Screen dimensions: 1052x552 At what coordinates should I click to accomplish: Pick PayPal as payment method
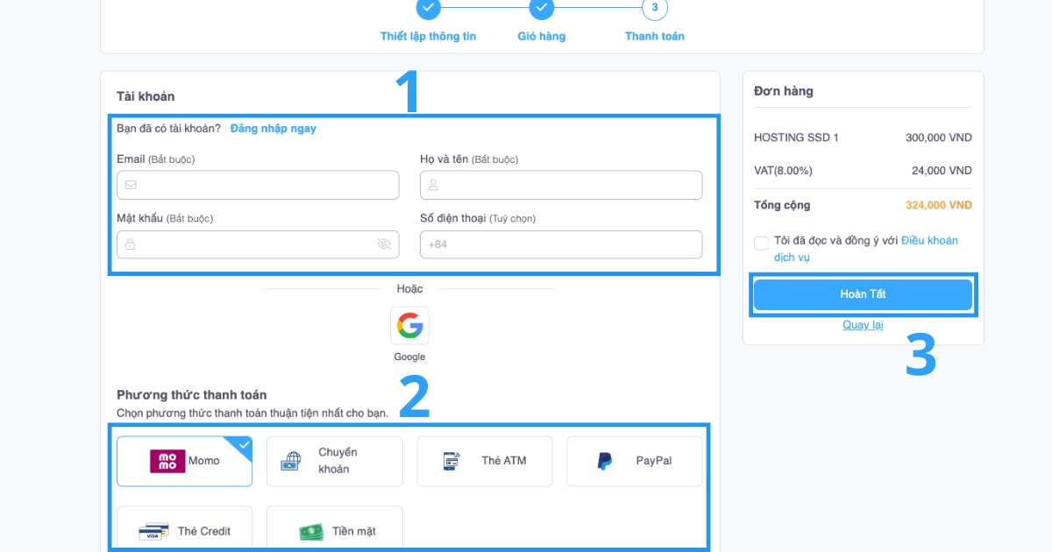(x=634, y=461)
